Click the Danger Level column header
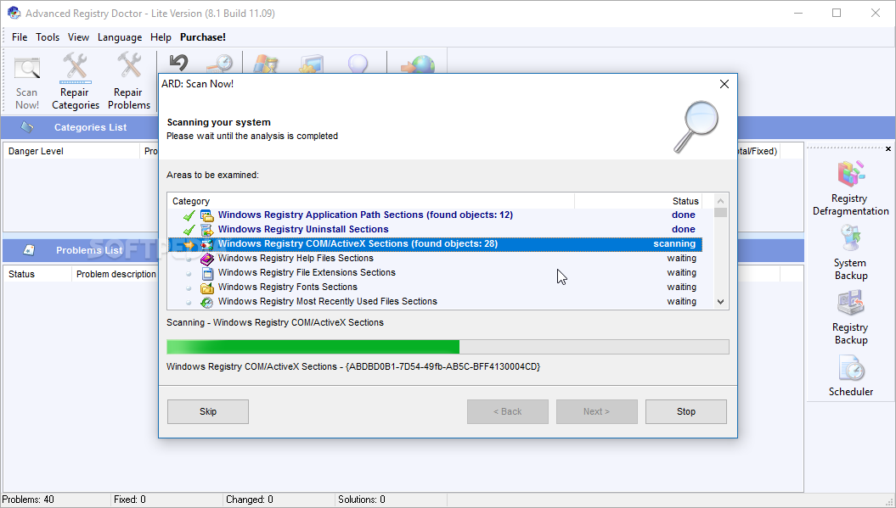The height and width of the screenshot is (508, 896). coord(71,151)
